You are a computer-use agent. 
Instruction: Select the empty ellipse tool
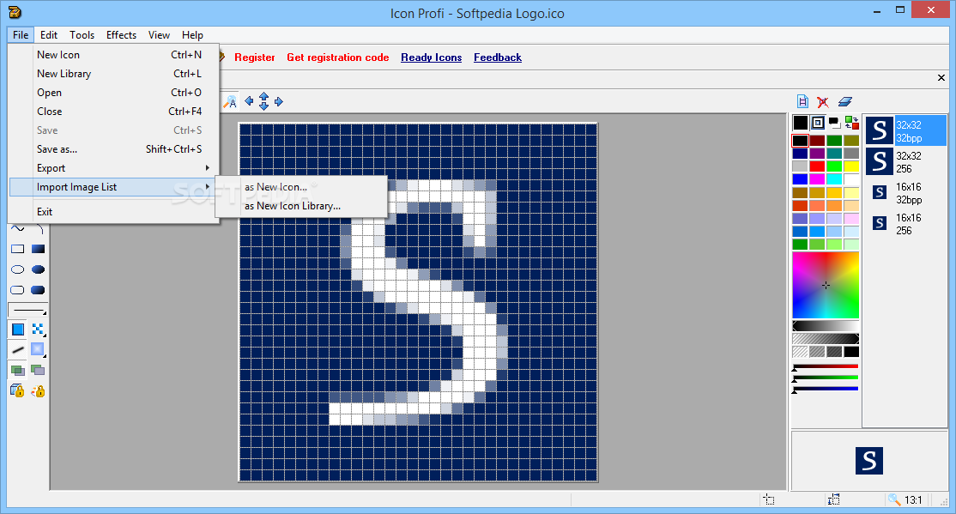(18, 269)
